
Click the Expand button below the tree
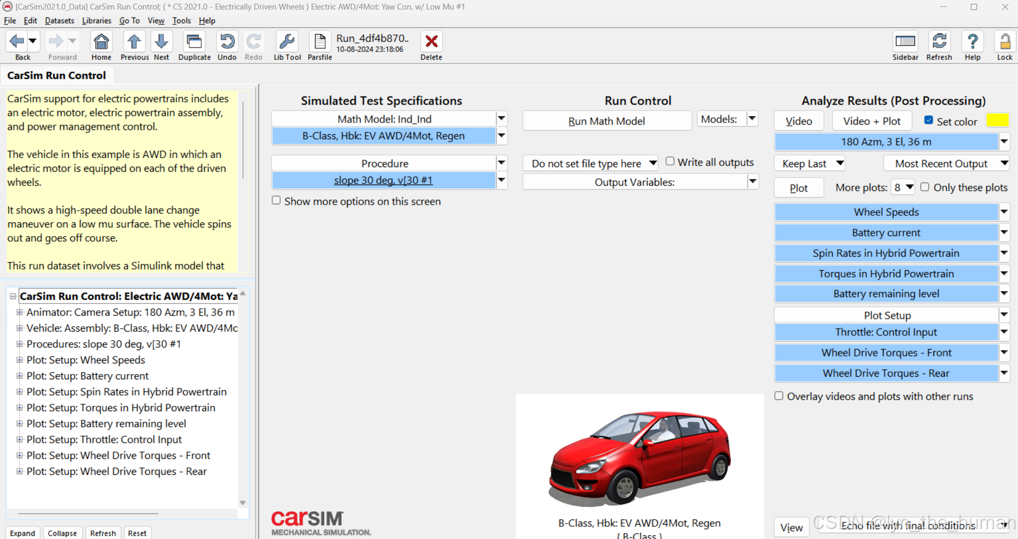click(x=22, y=533)
